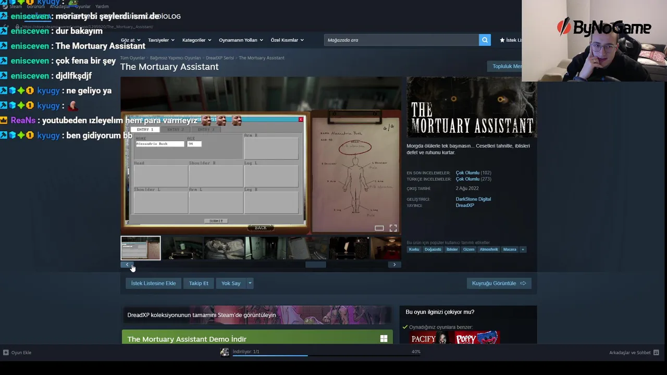Expand the Yok Say options arrow
Viewport: 667px width, 375px height.
[x=250, y=283]
